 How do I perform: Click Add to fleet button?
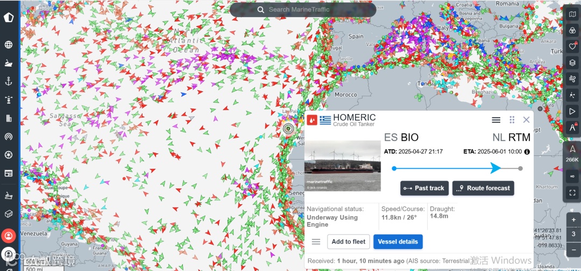tap(348, 242)
